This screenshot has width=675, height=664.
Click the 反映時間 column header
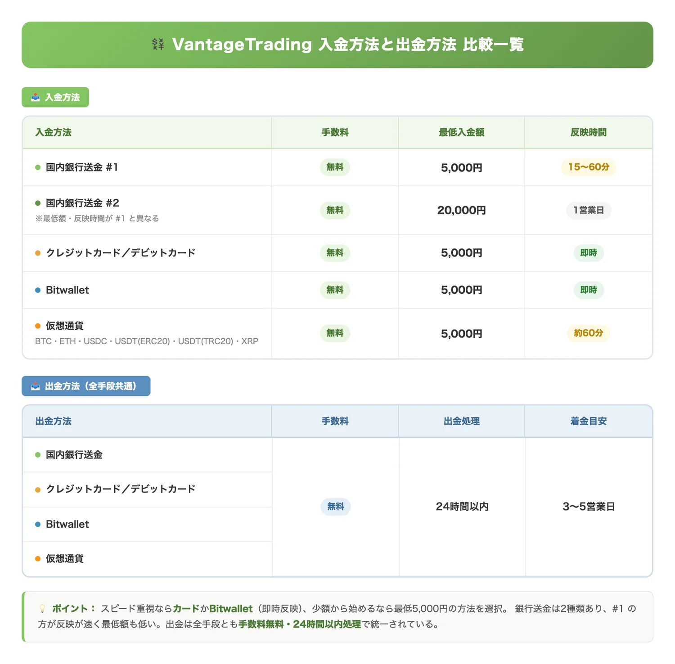(x=589, y=132)
